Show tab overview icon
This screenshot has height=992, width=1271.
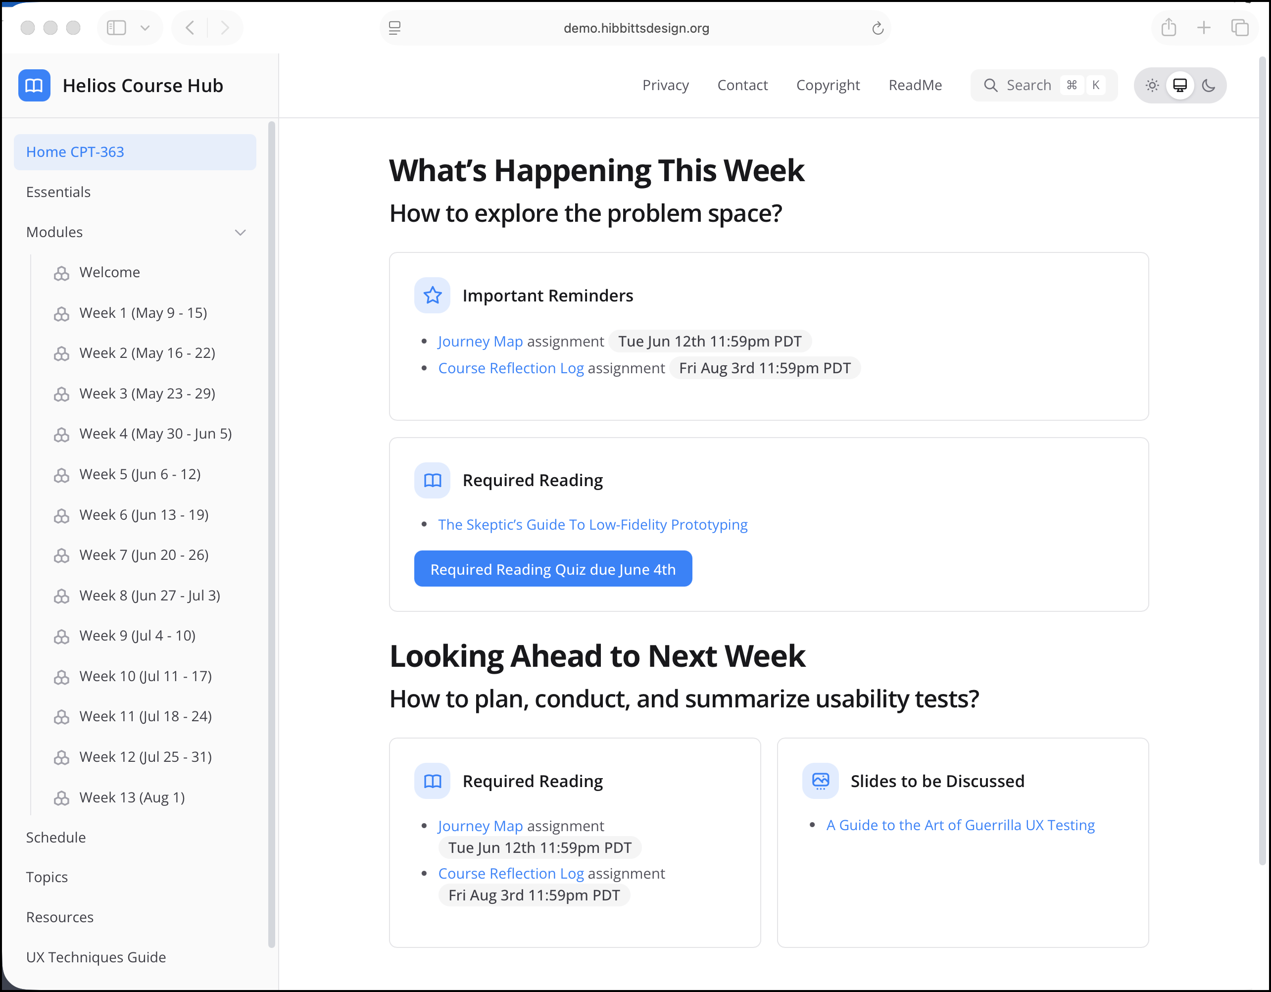tap(1240, 27)
